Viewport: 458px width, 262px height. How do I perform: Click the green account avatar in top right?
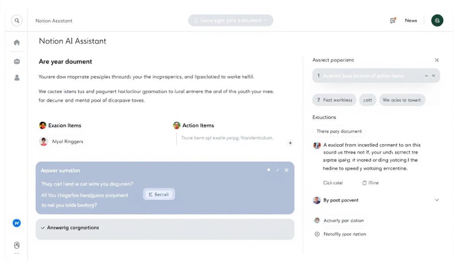coord(437,20)
